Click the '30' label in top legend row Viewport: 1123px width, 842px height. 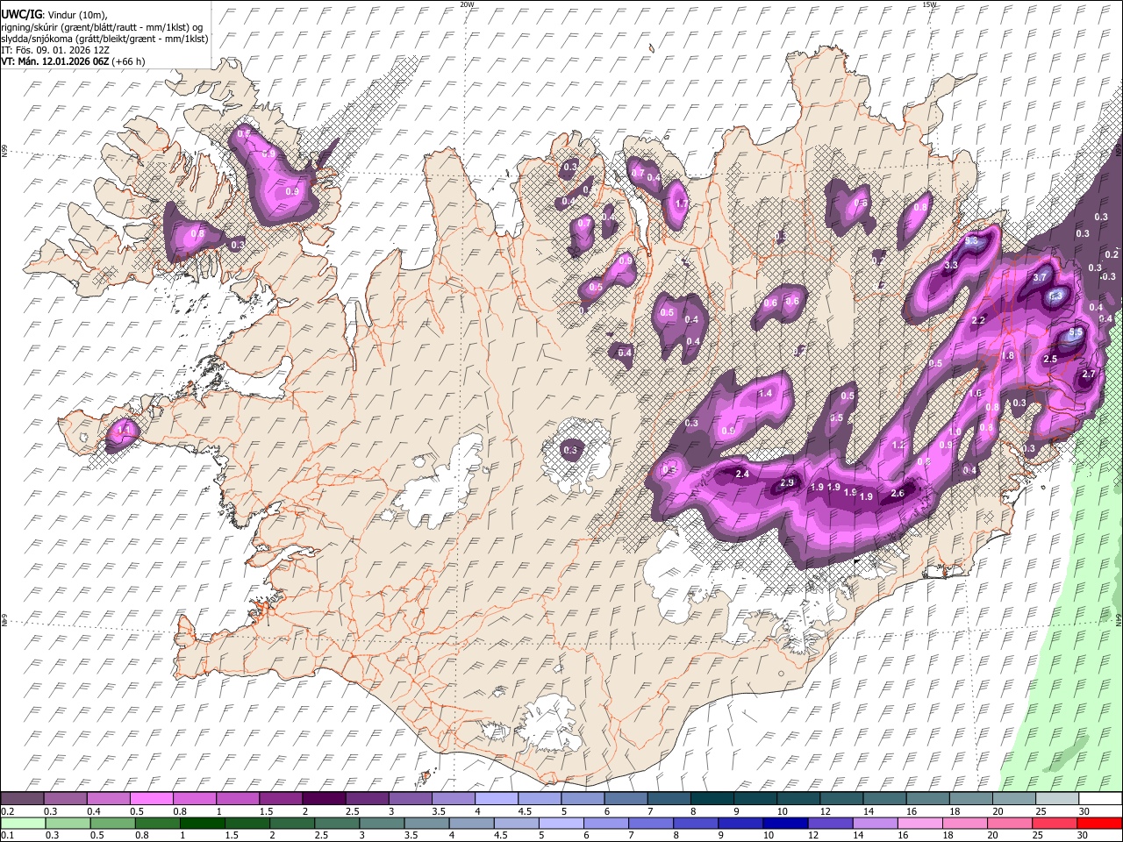coord(1085,811)
